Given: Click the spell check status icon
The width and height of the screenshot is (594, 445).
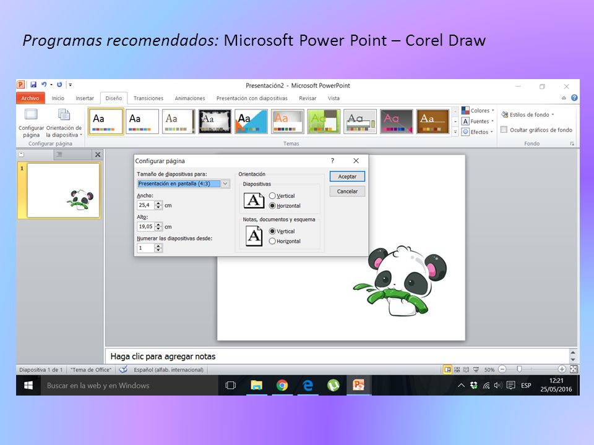Looking at the screenshot, I should click(x=123, y=370).
